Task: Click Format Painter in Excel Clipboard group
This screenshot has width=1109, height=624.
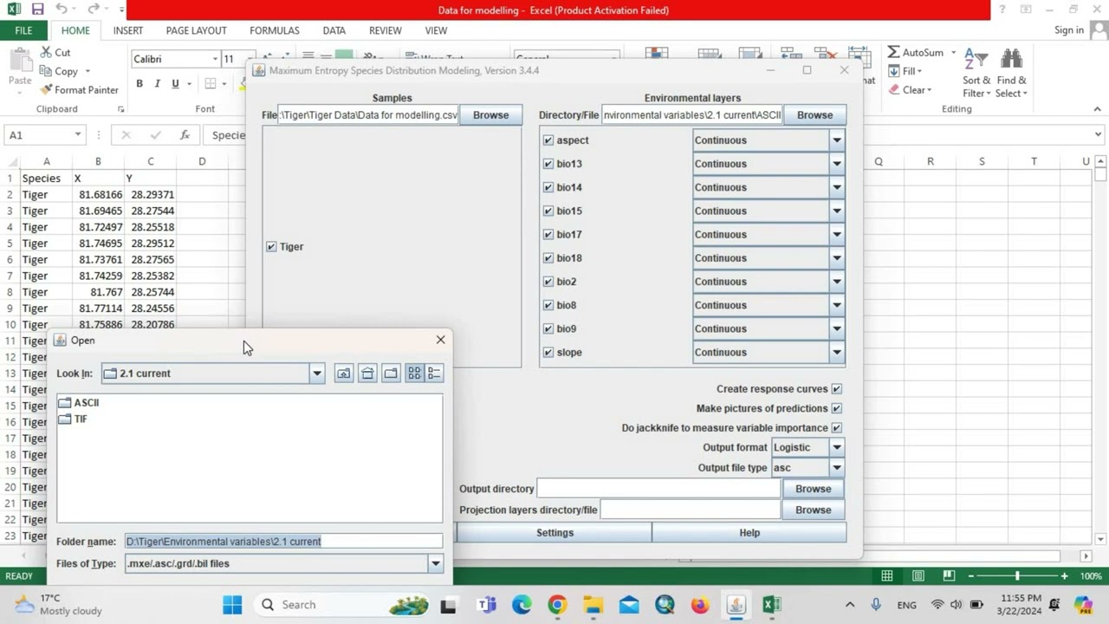Action: click(79, 90)
